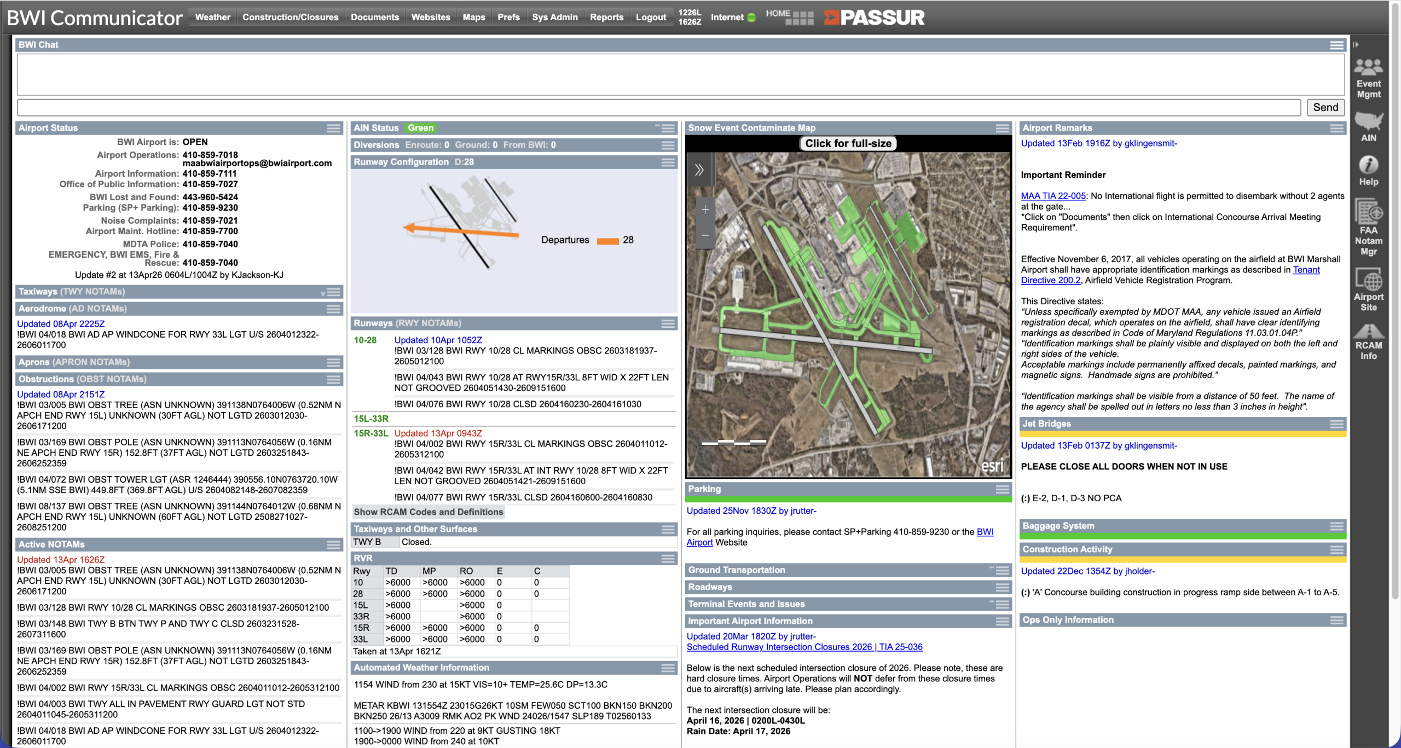The image size is (1401, 748).
Task: Click the HOME grid icon
Action: tap(799, 18)
